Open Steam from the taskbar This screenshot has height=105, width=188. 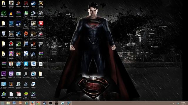coord(44,103)
